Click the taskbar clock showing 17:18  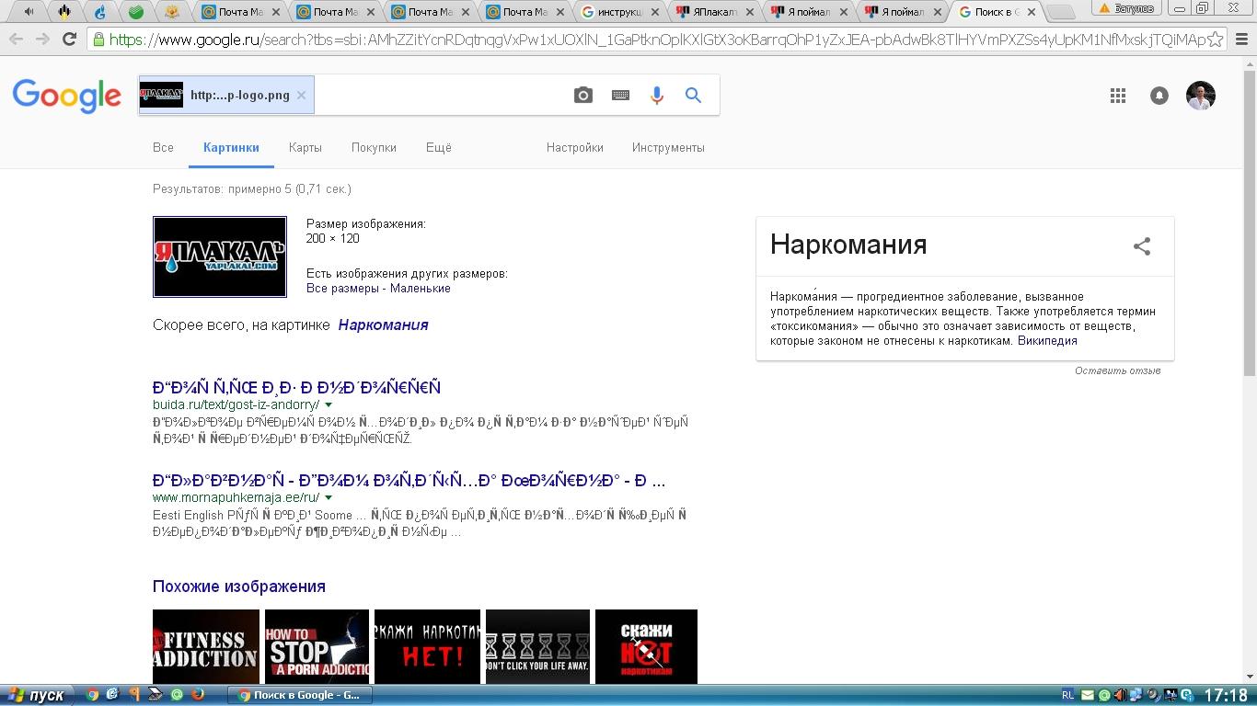1226,696
